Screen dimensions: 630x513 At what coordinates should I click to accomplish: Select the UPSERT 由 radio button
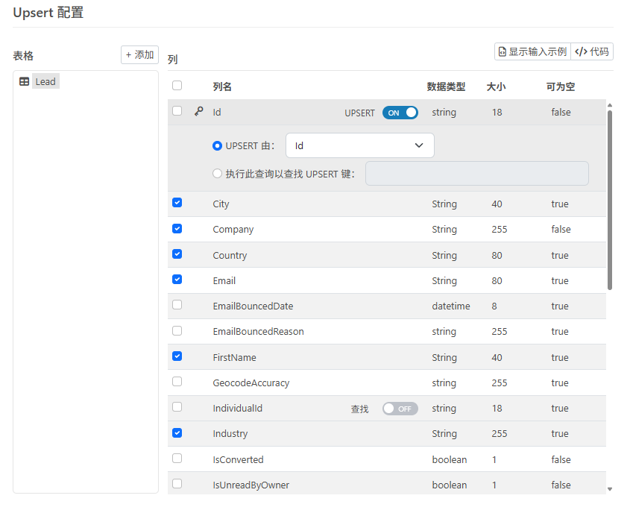point(218,146)
